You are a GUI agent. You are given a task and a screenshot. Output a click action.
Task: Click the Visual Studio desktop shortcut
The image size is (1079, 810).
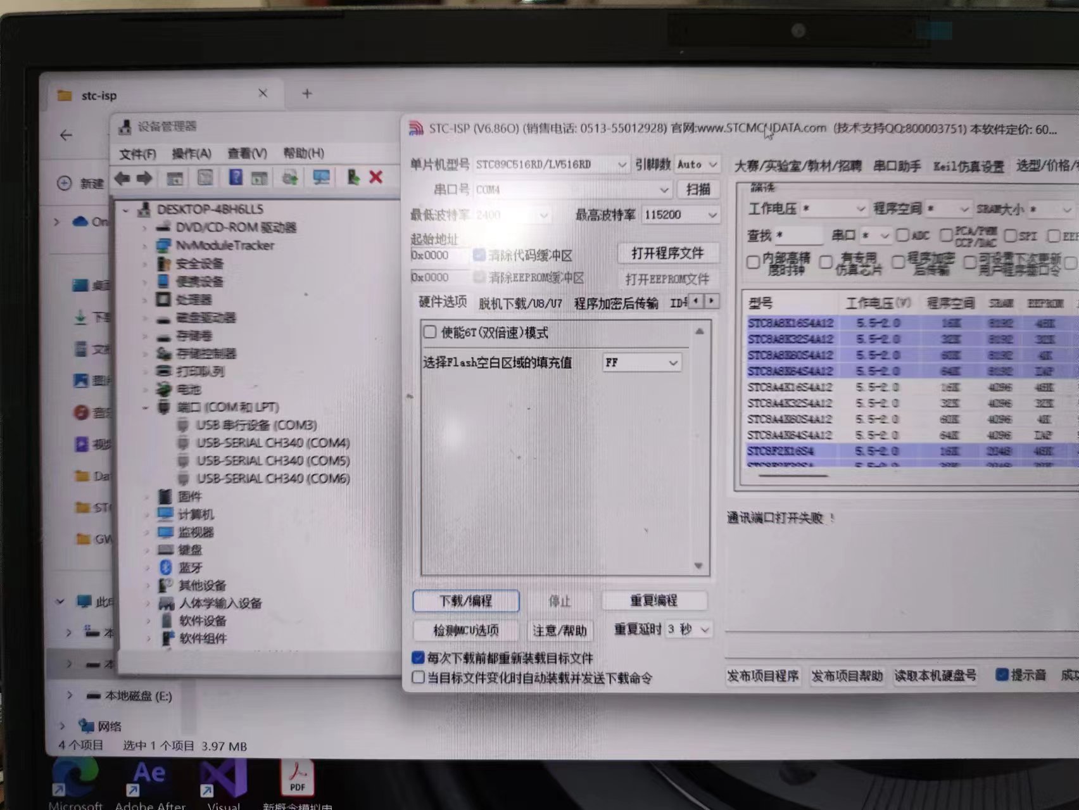[224, 784]
